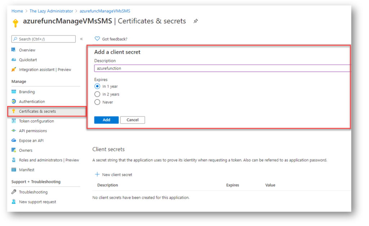
Task: Select the In 1 year expiry option
Action: tap(97, 86)
